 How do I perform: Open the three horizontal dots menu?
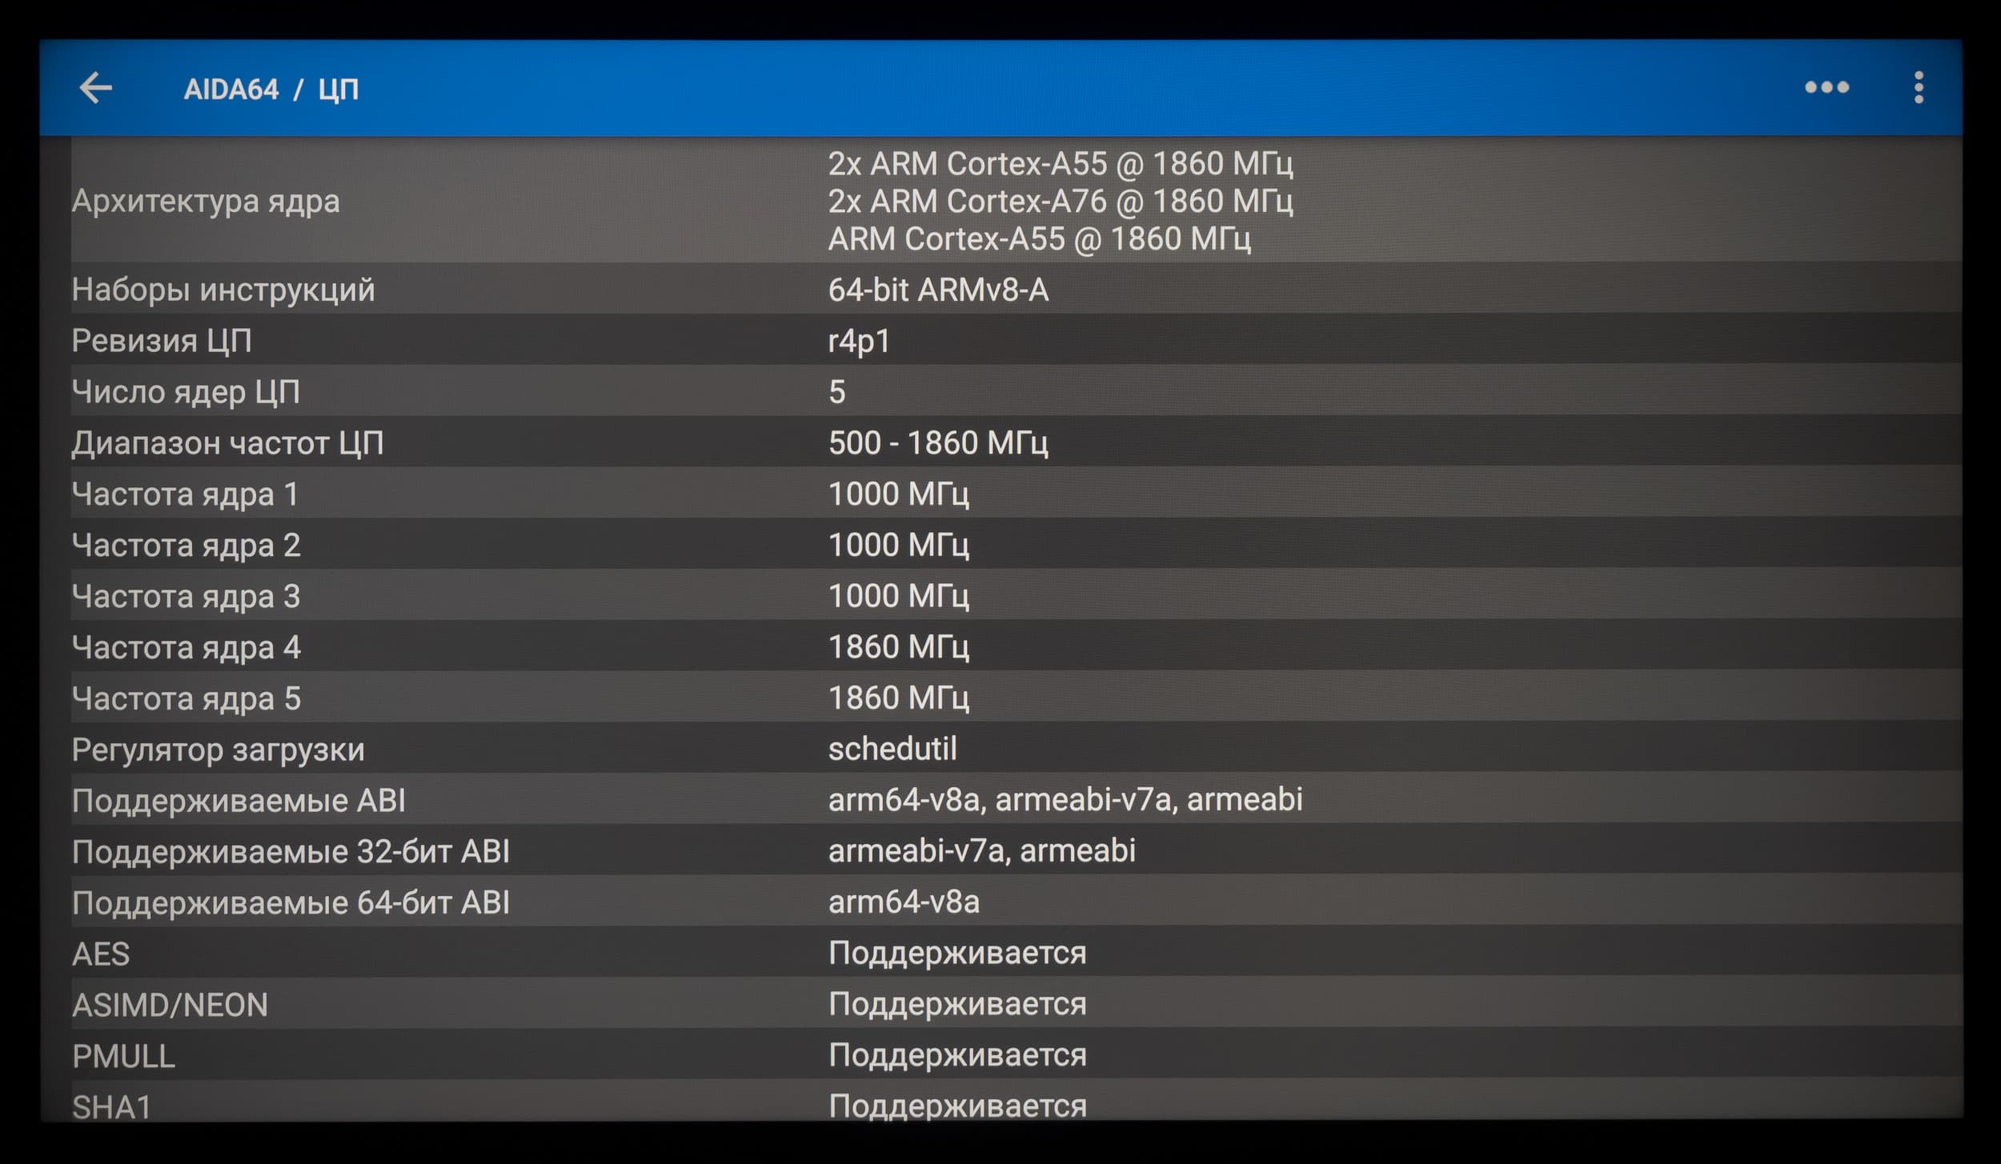click(1827, 87)
